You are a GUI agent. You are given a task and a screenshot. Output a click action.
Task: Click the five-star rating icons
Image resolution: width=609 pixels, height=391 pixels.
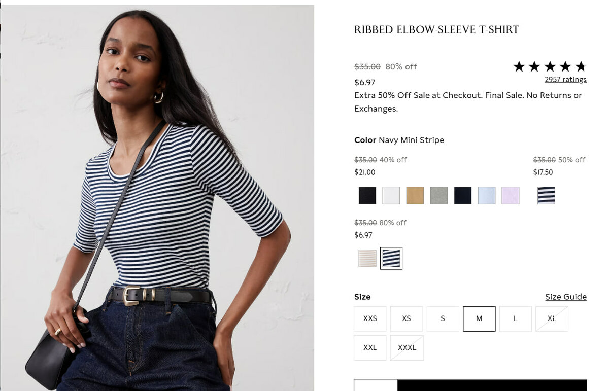(x=550, y=66)
